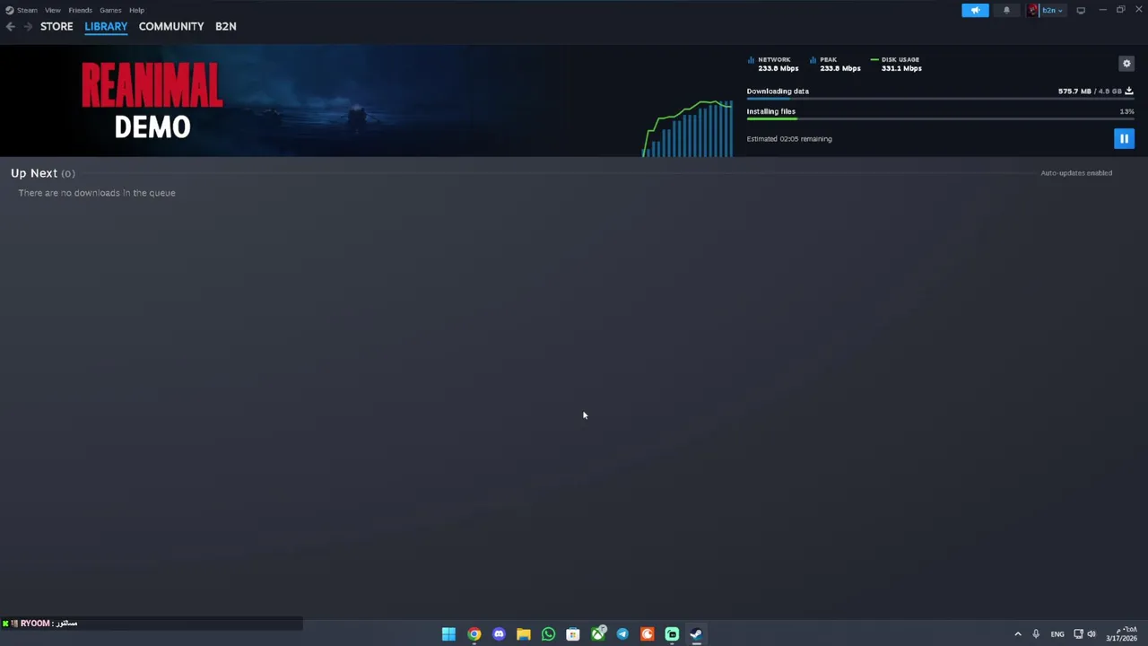Open the Friends menu
The image size is (1148, 646).
[80, 10]
